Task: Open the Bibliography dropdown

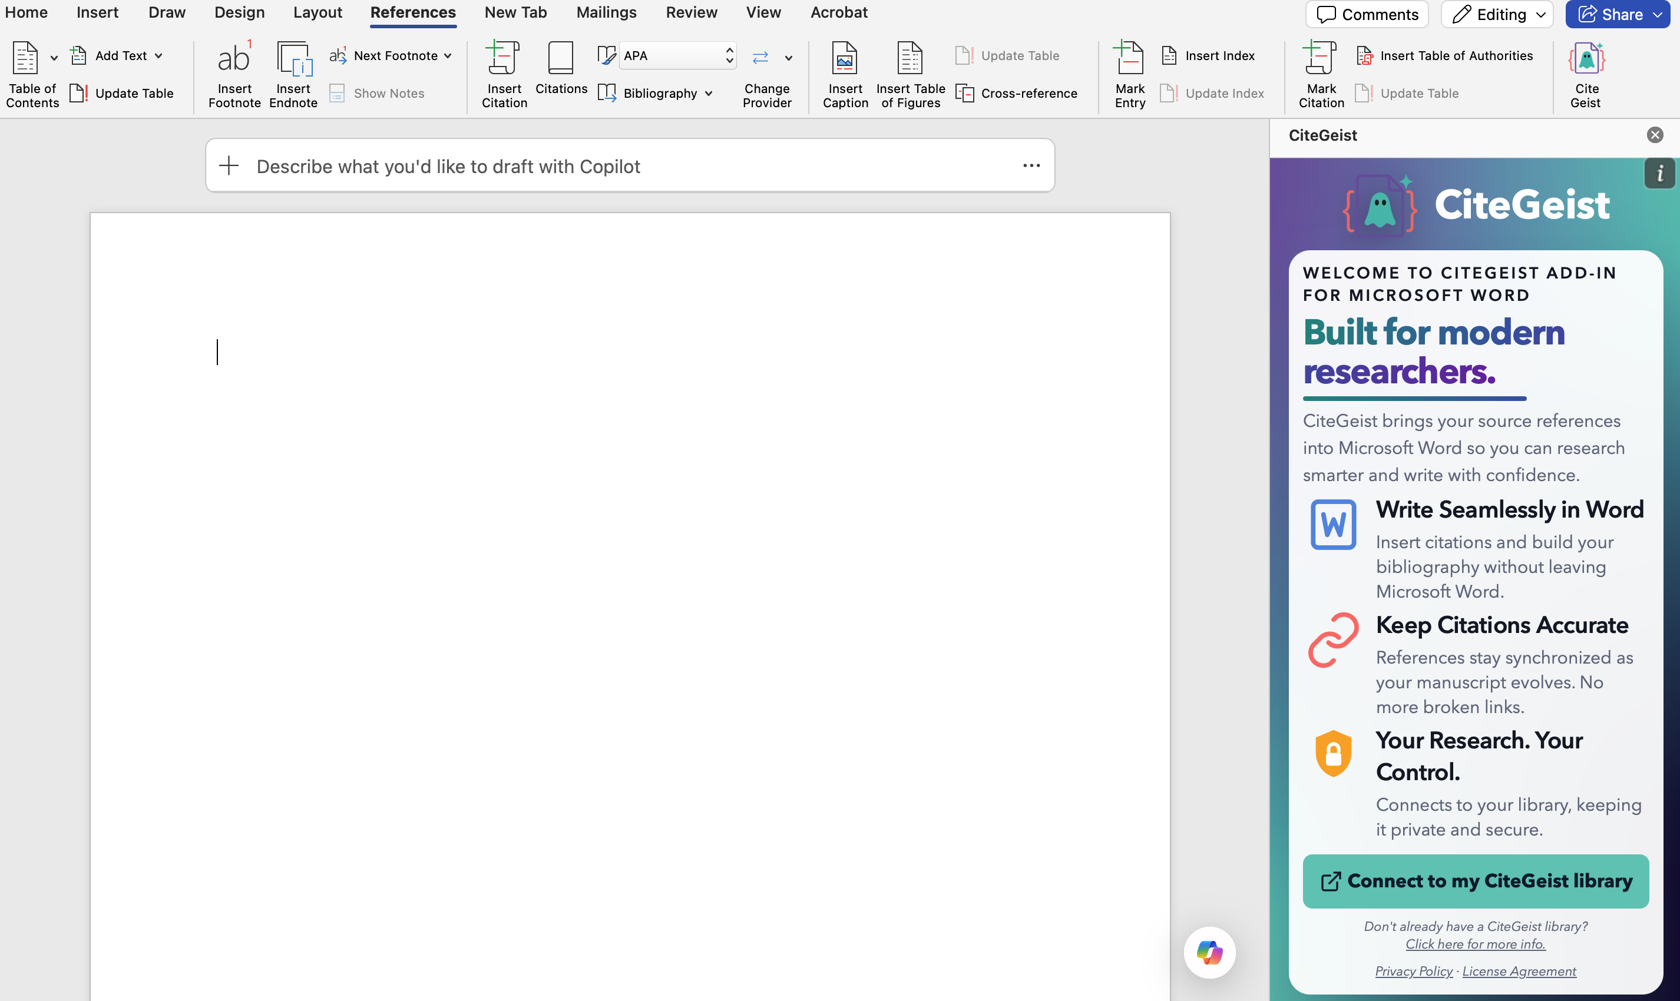Action: (656, 93)
